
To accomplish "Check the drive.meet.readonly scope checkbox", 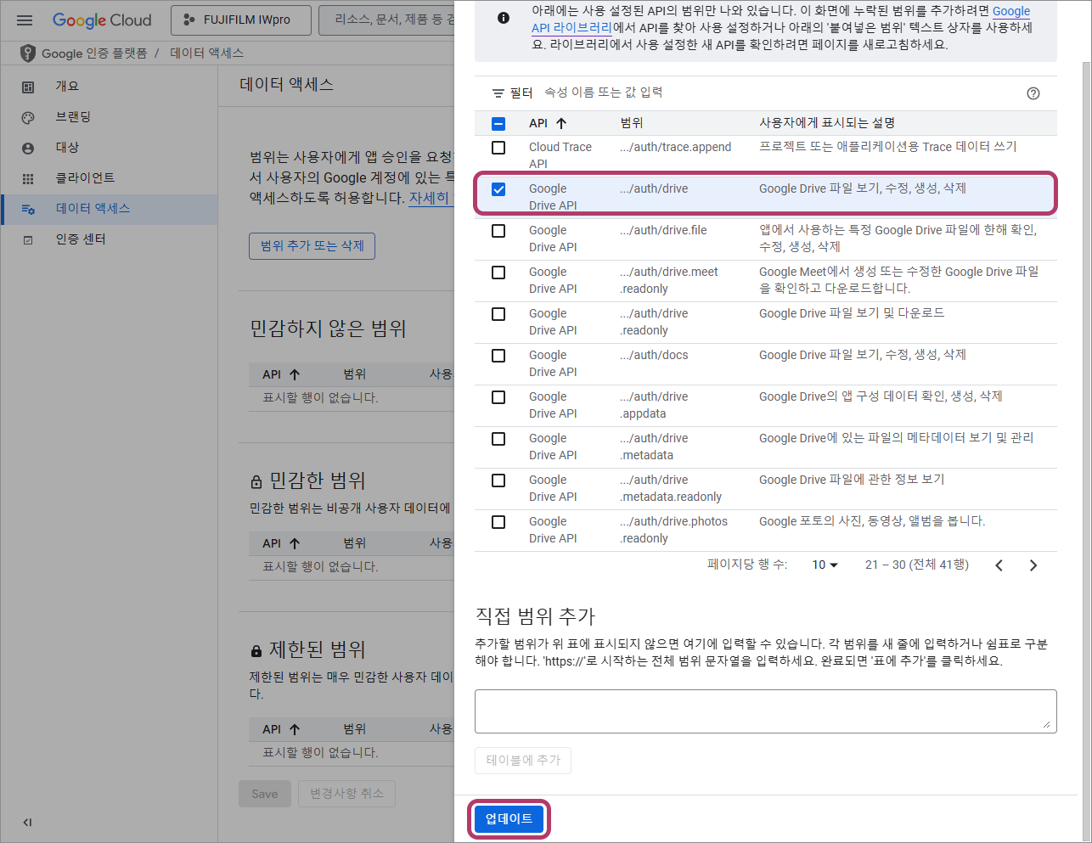I will point(498,273).
